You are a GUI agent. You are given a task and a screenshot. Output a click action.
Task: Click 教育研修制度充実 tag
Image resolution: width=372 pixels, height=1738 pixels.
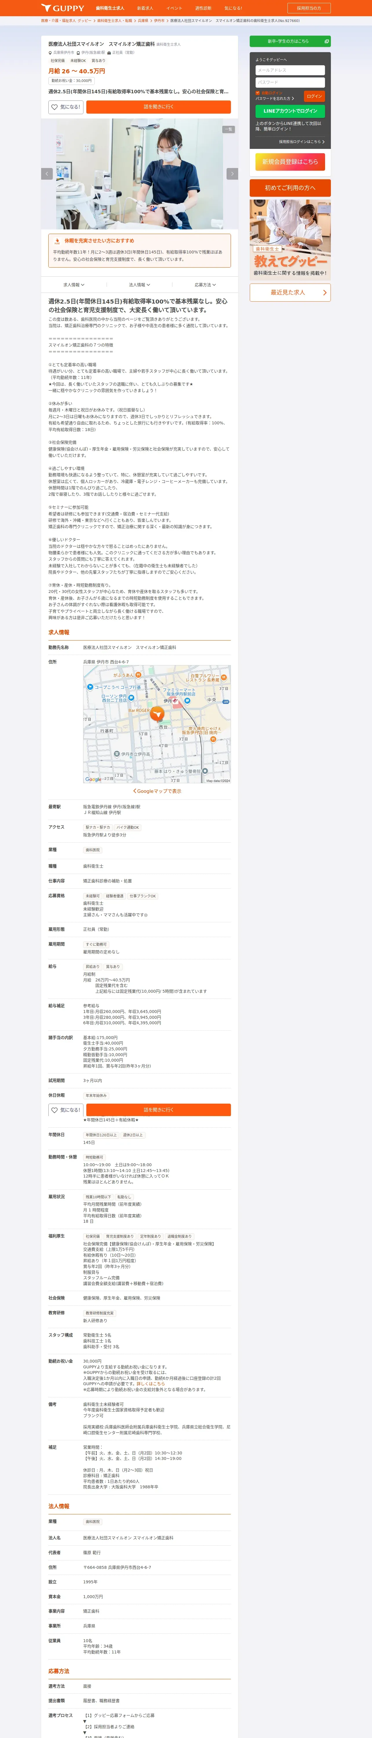click(x=99, y=1314)
